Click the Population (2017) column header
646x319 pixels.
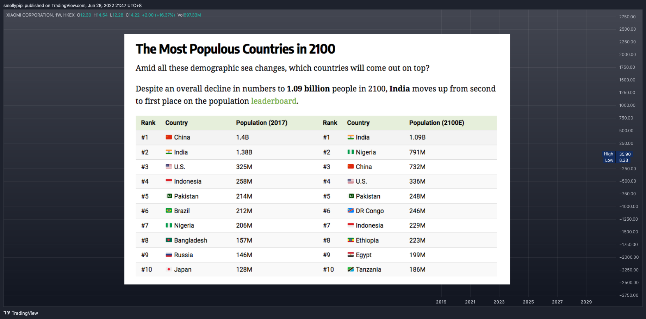262,123
